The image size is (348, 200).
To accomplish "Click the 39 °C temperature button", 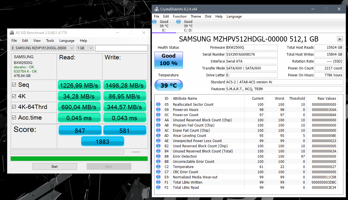I will [168, 85].
